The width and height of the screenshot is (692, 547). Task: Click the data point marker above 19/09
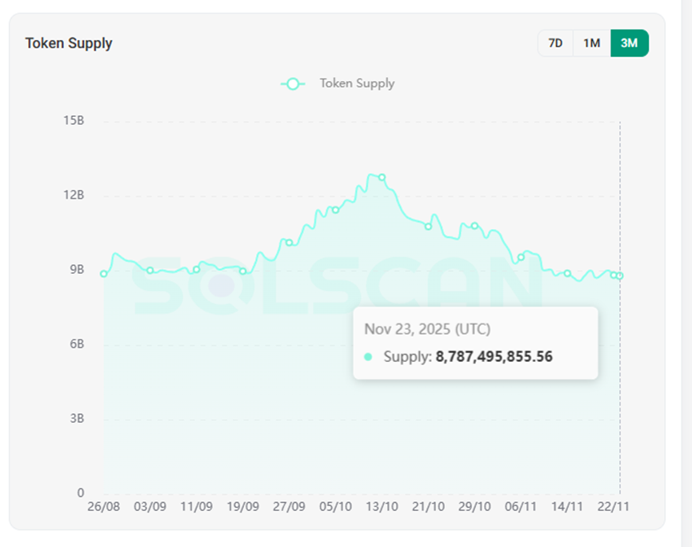(243, 271)
